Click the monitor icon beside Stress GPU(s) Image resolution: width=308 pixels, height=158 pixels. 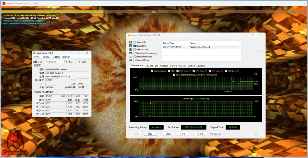[131, 60]
